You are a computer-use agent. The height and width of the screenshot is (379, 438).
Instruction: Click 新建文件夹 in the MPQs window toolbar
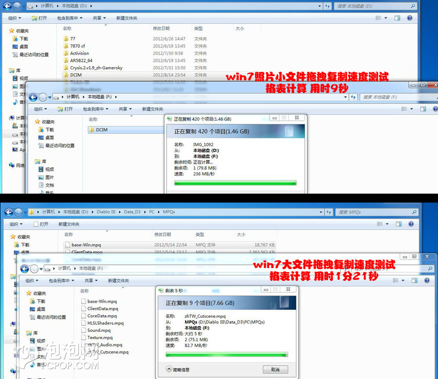click(x=69, y=224)
